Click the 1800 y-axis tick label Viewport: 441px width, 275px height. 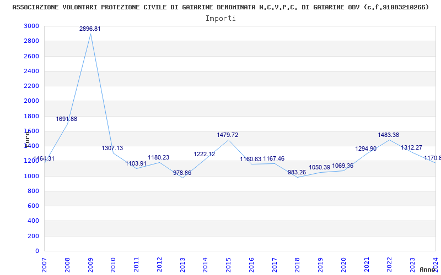click(x=32, y=116)
